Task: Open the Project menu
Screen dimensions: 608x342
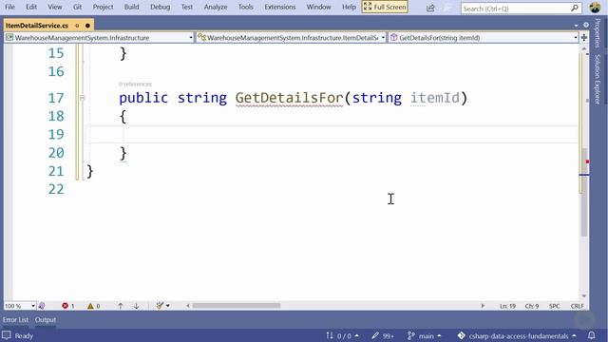Action: [x=103, y=7]
